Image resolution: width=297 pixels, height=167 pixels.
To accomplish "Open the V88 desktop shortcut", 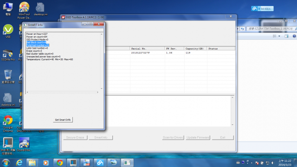I will tap(8, 31).
